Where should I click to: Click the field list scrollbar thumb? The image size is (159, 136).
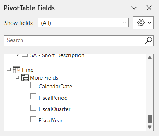coord(149,119)
